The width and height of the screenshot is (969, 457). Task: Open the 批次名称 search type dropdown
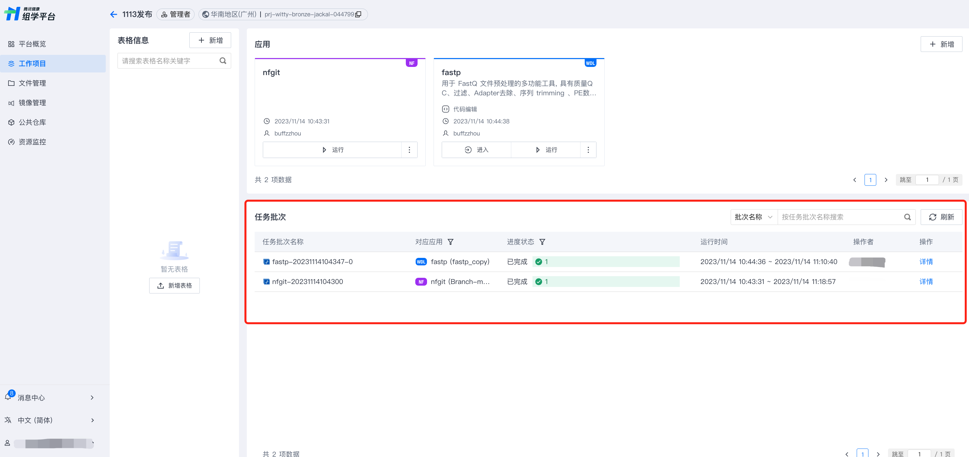click(x=754, y=217)
